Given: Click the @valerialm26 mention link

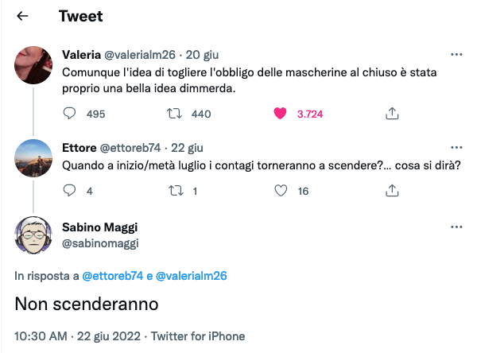Looking at the screenshot, I should click(x=192, y=276).
